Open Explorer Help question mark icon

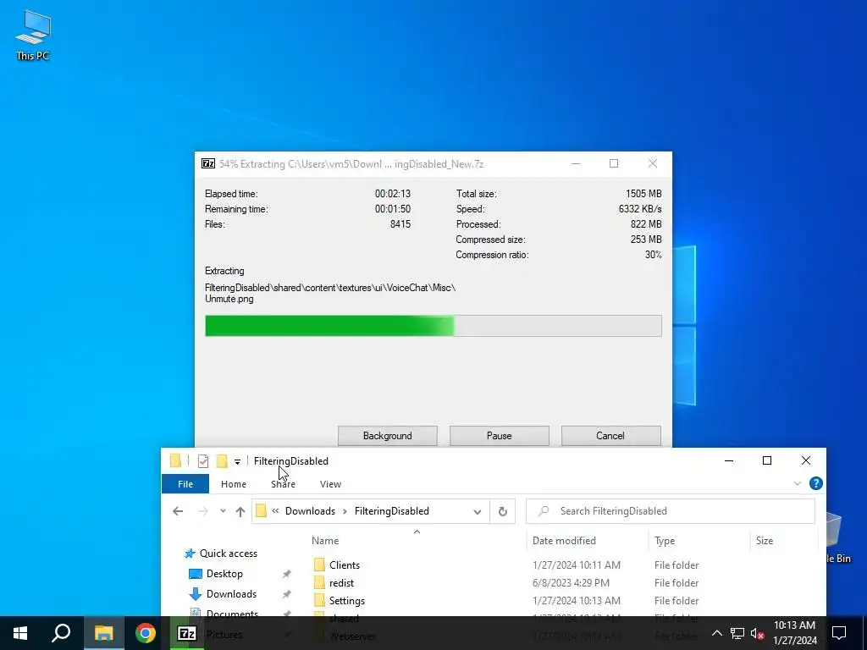coord(815,483)
